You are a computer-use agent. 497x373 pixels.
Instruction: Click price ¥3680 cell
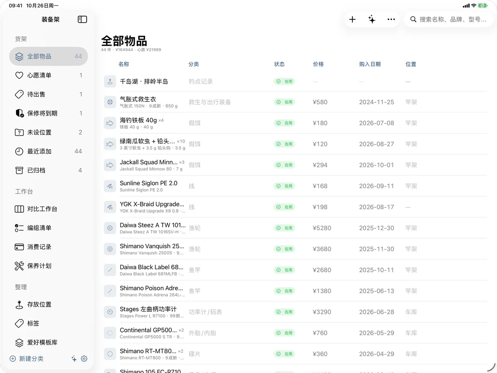pos(322,249)
